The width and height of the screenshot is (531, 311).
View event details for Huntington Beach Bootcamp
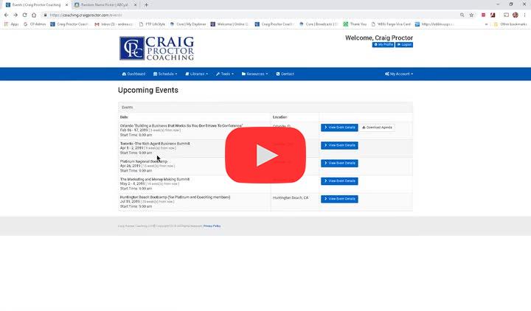(339, 199)
